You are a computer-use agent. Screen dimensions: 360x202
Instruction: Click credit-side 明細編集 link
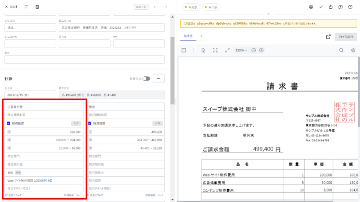pyautogui.click(x=150, y=195)
